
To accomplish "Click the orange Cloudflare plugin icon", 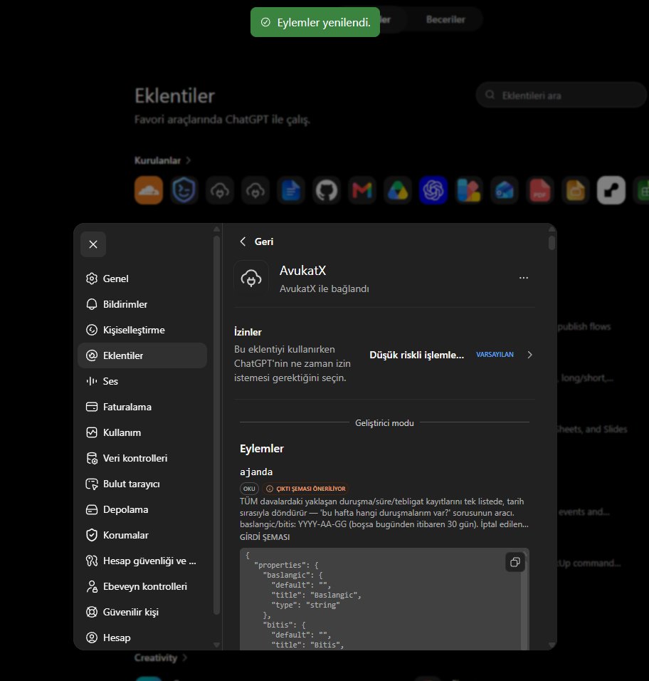I will pos(149,190).
